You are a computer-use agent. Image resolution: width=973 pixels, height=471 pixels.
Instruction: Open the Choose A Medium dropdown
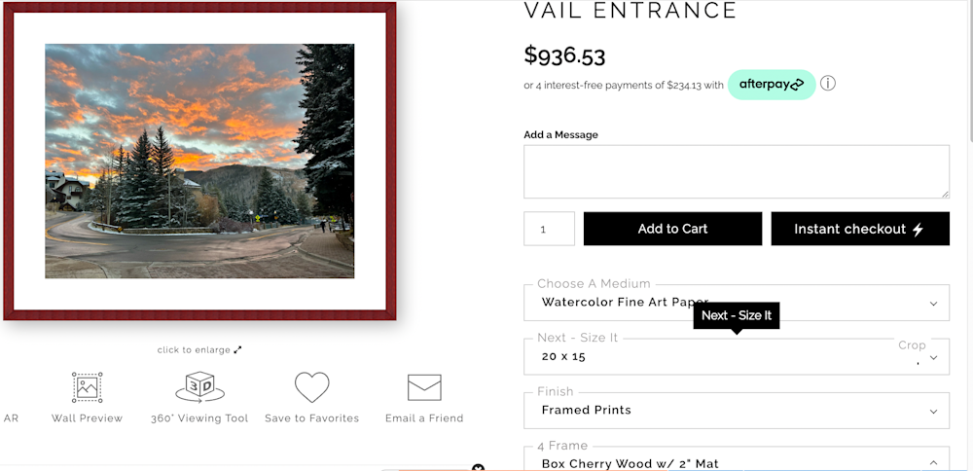736,303
